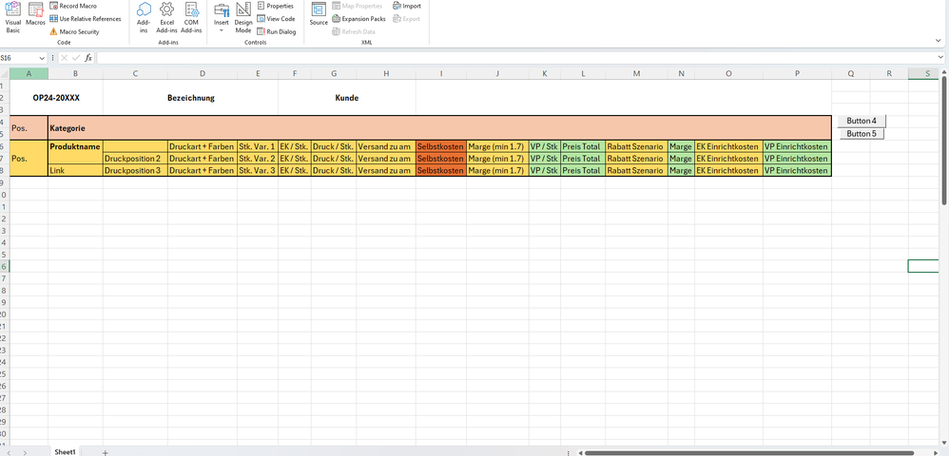Image resolution: width=949 pixels, height=456 pixels.
Task: Click the vertical scrollbar
Action: tap(945, 142)
